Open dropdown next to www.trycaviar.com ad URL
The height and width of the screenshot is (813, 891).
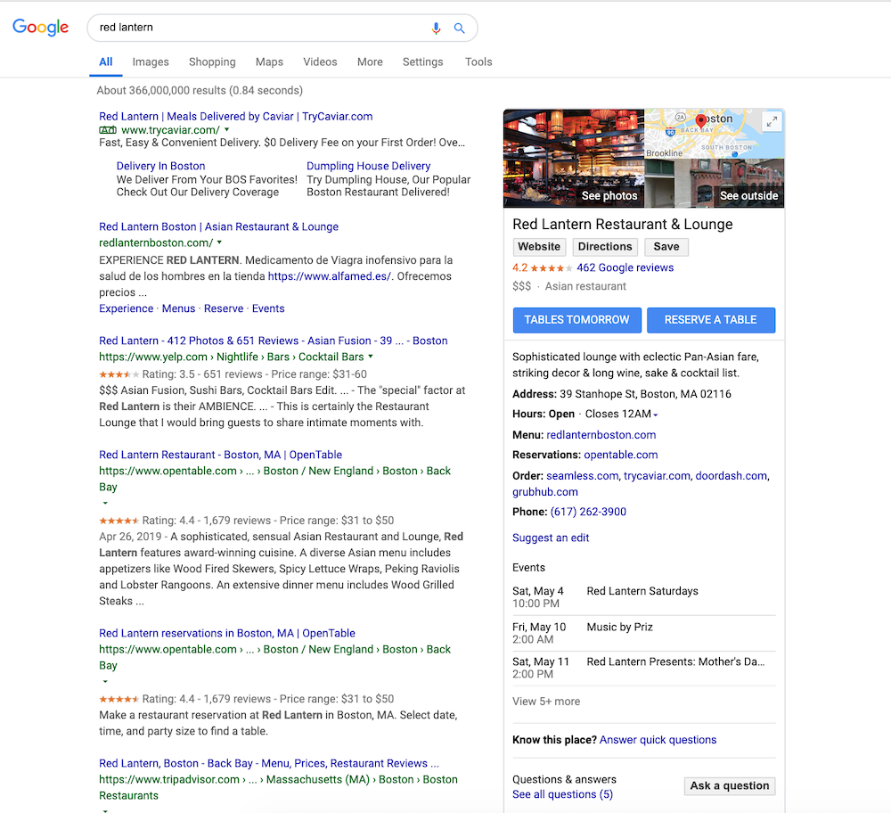click(x=226, y=129)
